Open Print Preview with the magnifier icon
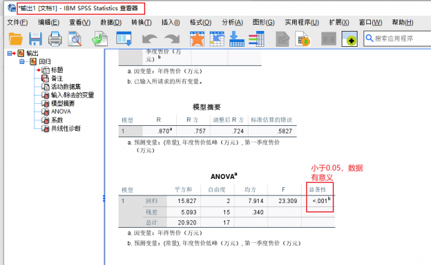 click(75, 39)
